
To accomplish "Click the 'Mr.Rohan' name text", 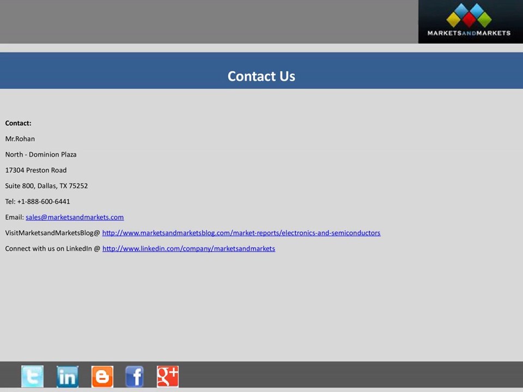I will point(20,139).
